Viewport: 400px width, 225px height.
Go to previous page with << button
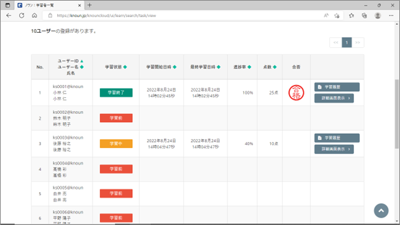pos(335,43)
